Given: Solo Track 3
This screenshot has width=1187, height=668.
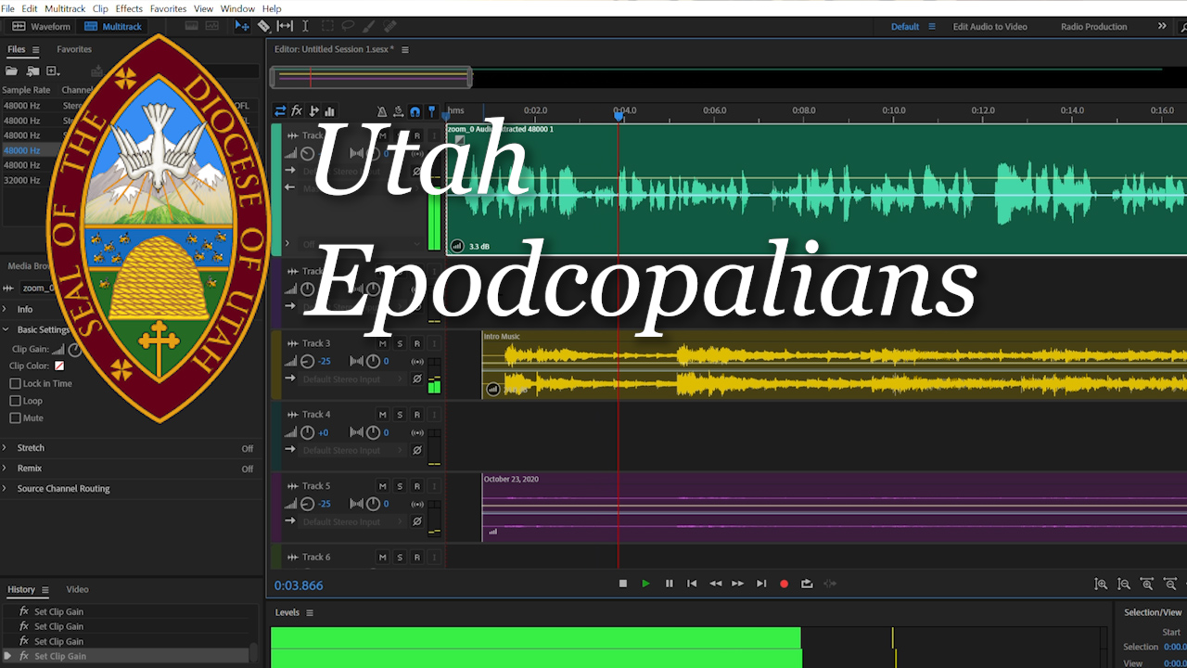Looking at the screenshot, I should tap(400, 343).
